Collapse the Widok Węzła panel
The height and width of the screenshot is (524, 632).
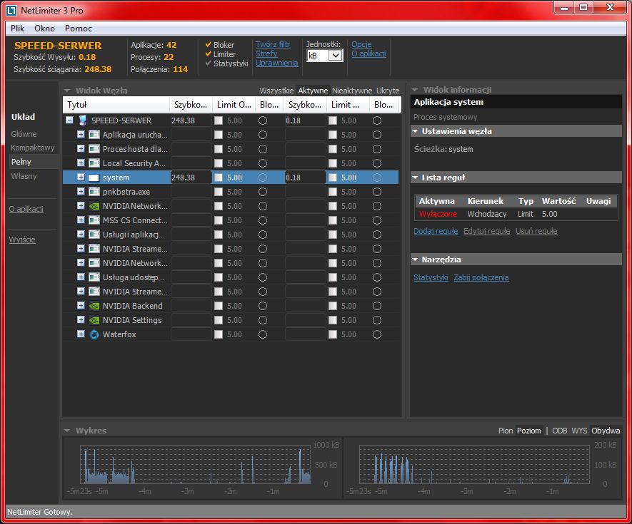[x=67, y=91]
